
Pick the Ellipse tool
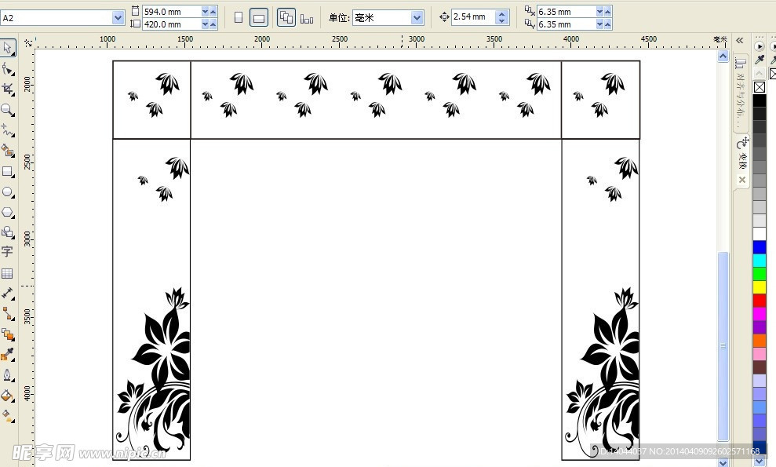click(7, 192)
